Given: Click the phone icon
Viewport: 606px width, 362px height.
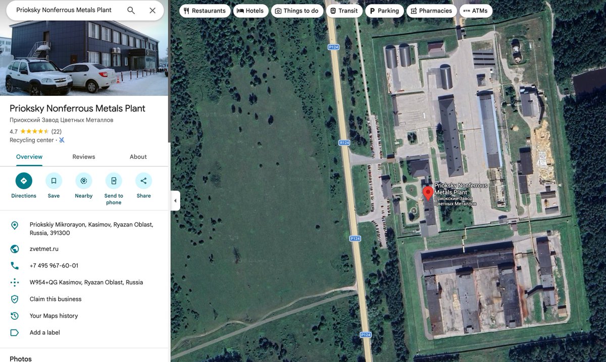Looking at the screenshot, I should pyautogui.click(x=15, y=266).
